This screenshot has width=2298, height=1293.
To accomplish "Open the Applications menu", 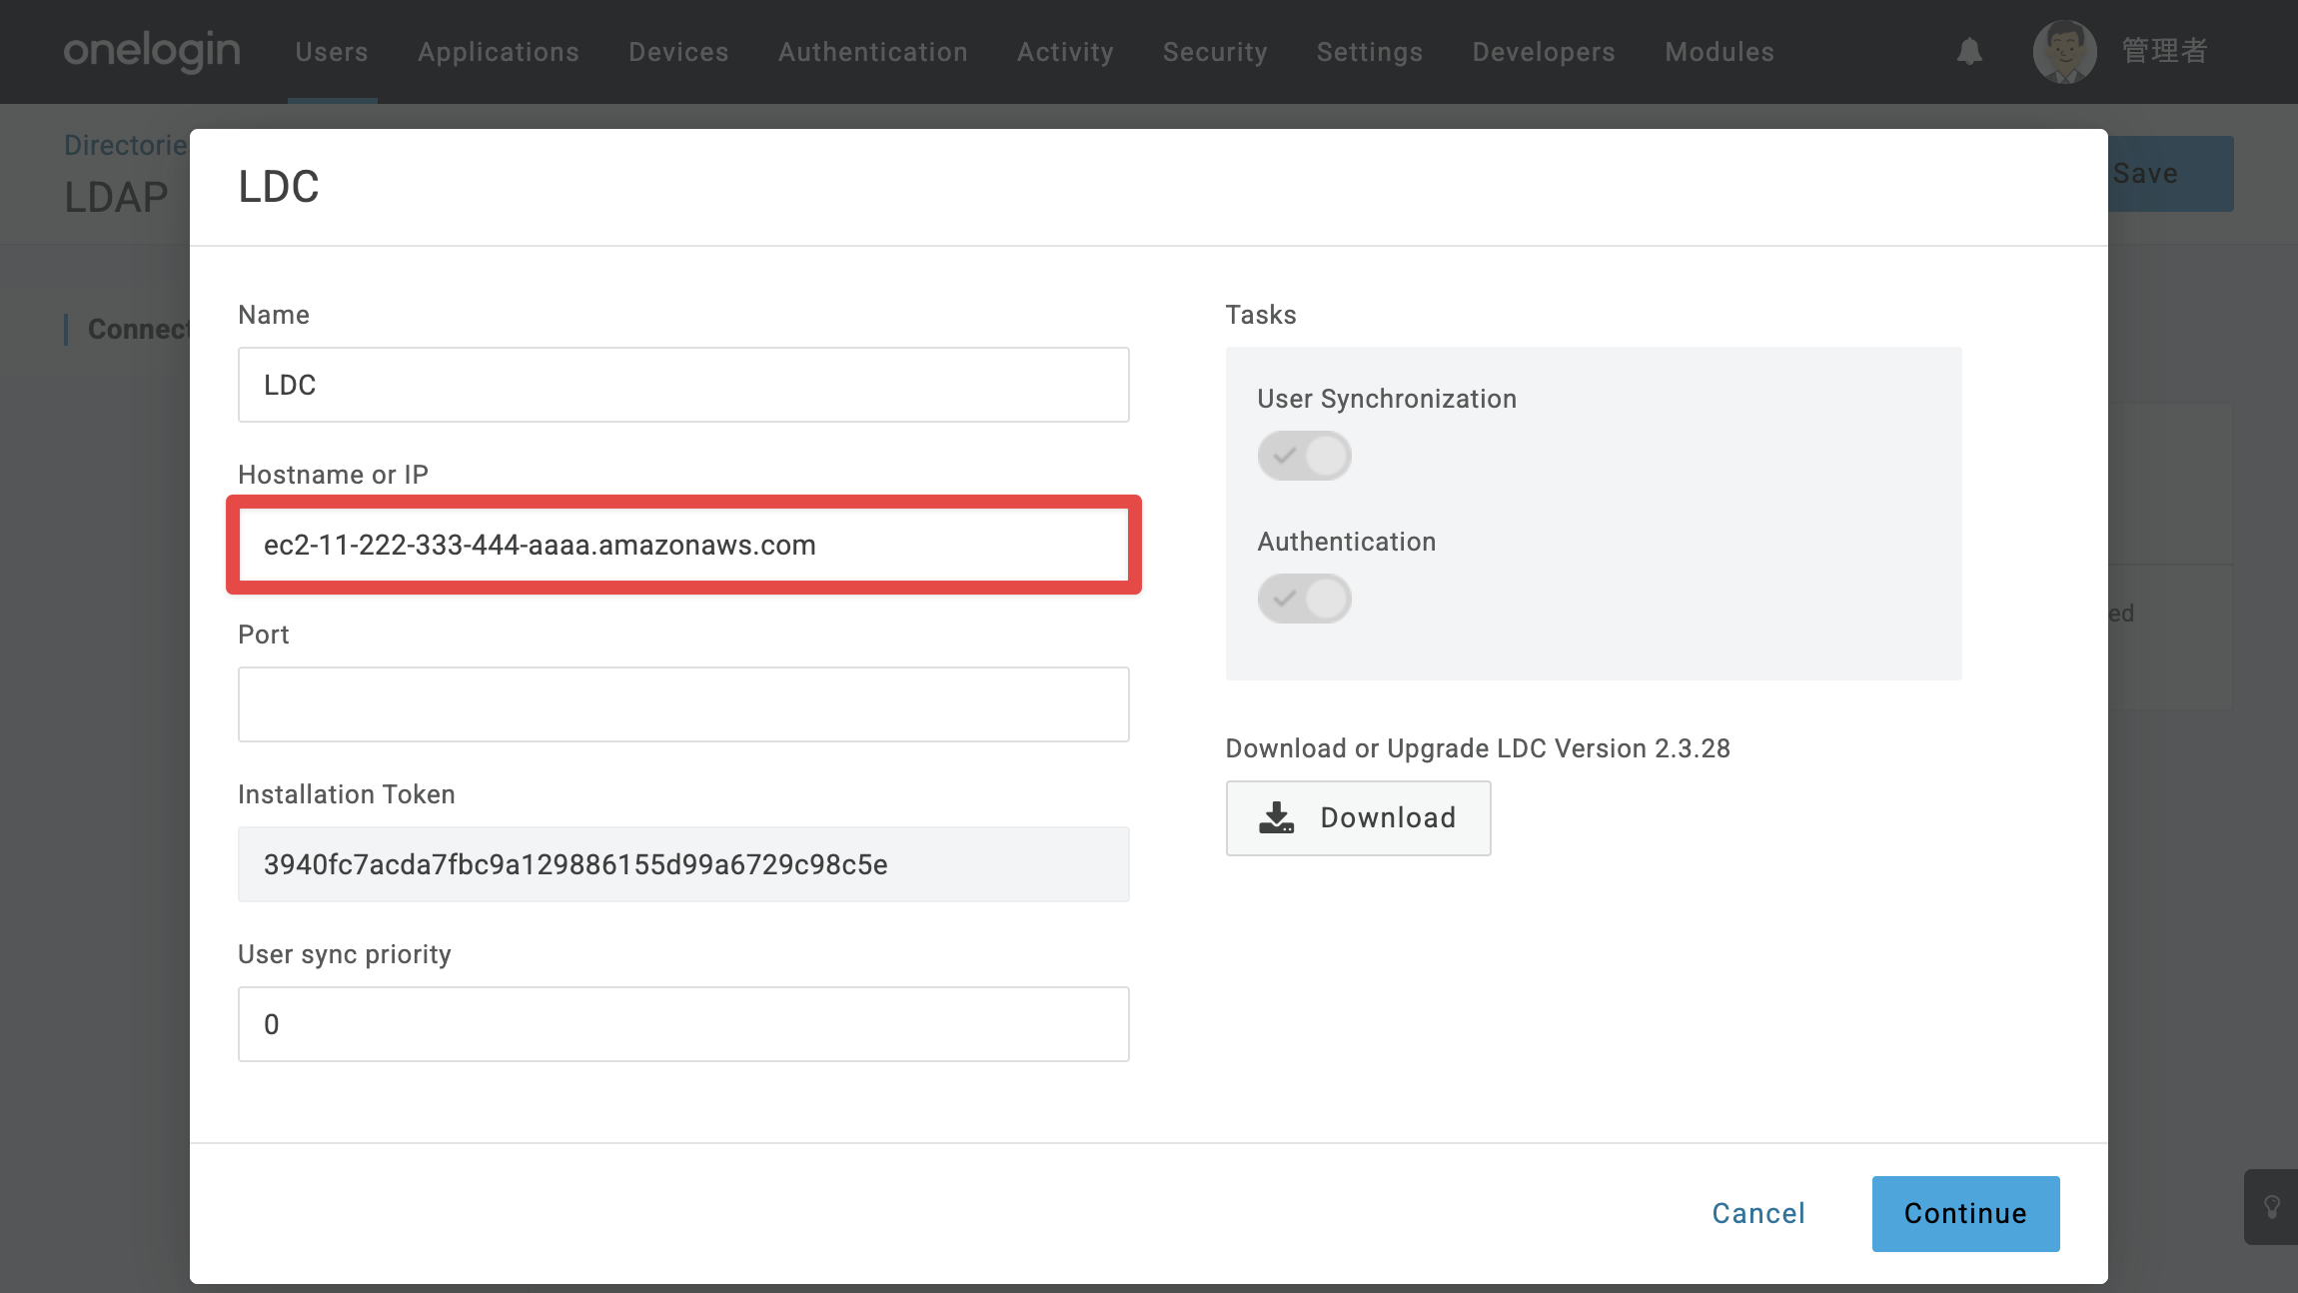I will click(x=499, y=52).
